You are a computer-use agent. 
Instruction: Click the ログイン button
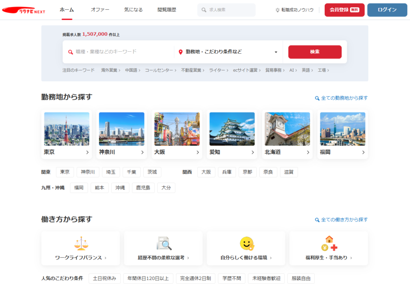click(x=387, y=10)
